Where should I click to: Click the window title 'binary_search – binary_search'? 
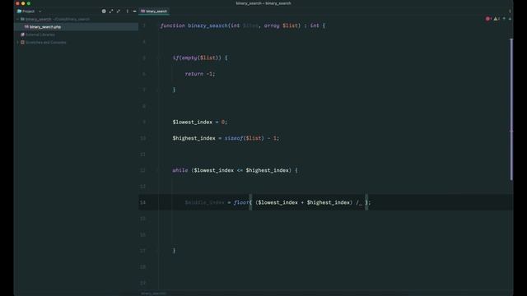tap(263, 3)
